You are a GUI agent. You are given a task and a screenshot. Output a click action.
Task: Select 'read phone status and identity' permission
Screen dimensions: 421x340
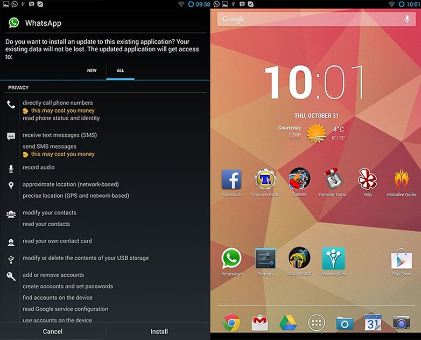61,118
